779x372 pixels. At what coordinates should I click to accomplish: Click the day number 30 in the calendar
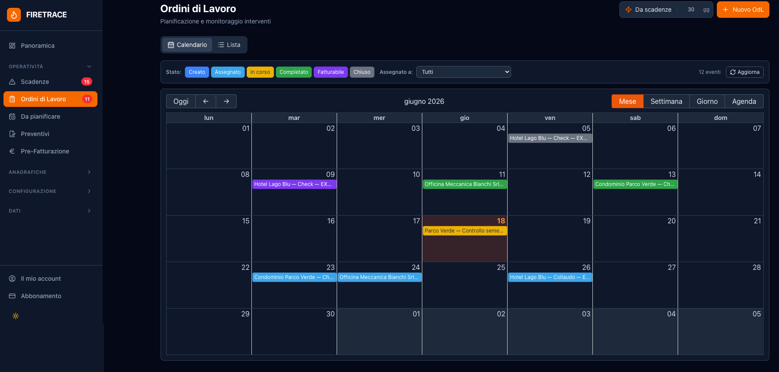(331, 314)
